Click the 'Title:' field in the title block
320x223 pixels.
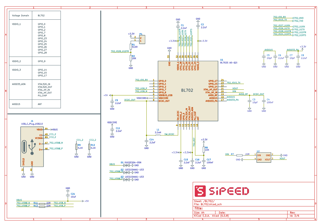198,208
